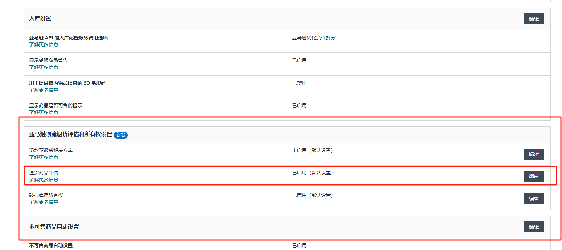Edit the 破损库存所有权 setting
This screenshot has height=250, width=562.
point(534,199)
